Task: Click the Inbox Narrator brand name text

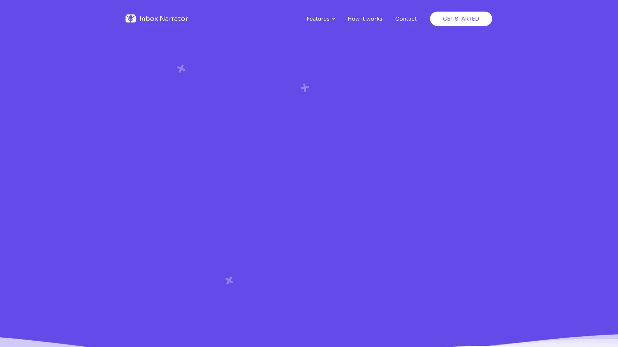Action: tap(164, 19)
